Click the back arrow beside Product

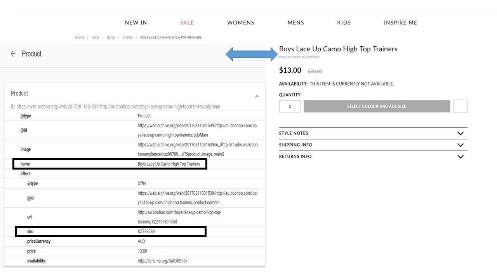pyautogui.click(x=13, y=54)
